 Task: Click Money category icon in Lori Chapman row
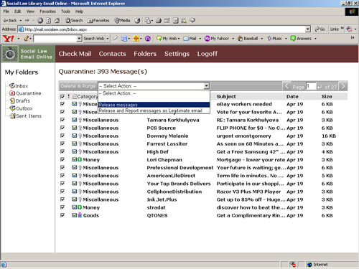tap(80, 159)
